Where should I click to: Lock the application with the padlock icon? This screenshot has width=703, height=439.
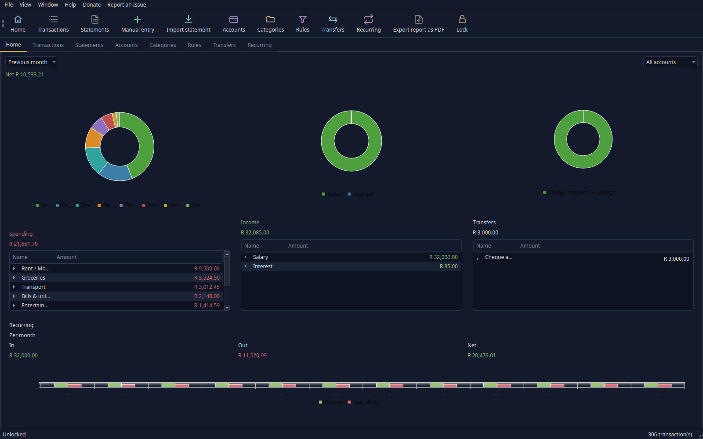pyautogui.click(x=462, y=19)
